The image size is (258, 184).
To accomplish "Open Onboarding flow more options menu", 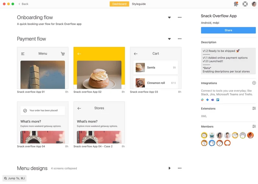I will tap(180, 17).
